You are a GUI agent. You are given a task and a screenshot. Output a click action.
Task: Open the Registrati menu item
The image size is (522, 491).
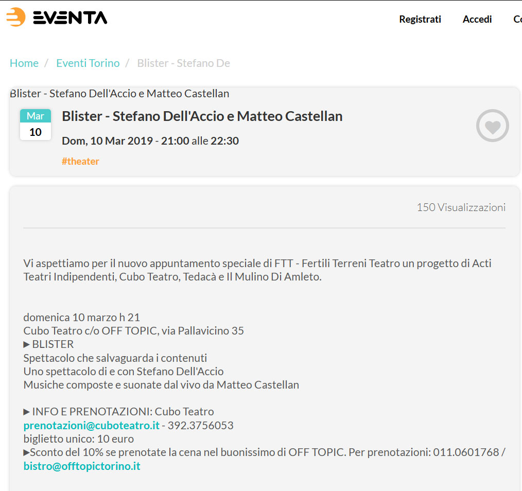coord(420,20)
